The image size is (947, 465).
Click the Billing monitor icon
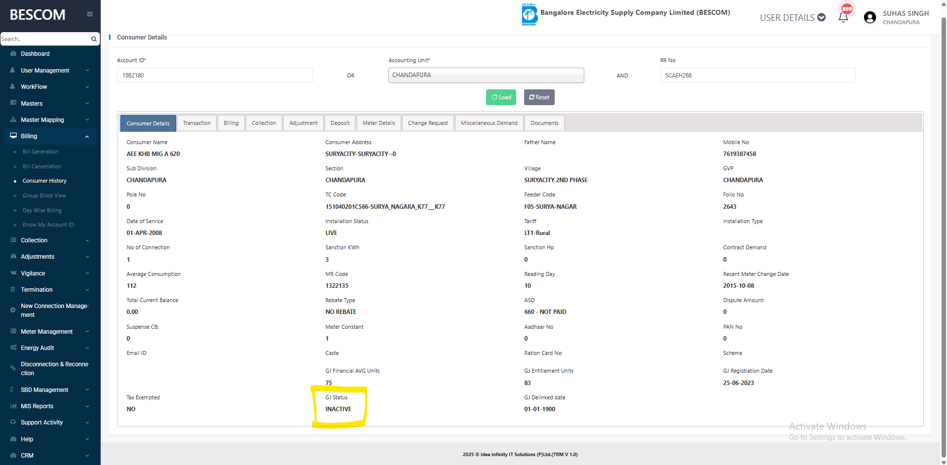[x=13, y=136]
